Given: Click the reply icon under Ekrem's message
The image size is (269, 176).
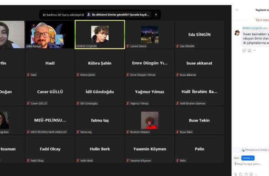Looking at the screenshot, I should tap(244, 50).
